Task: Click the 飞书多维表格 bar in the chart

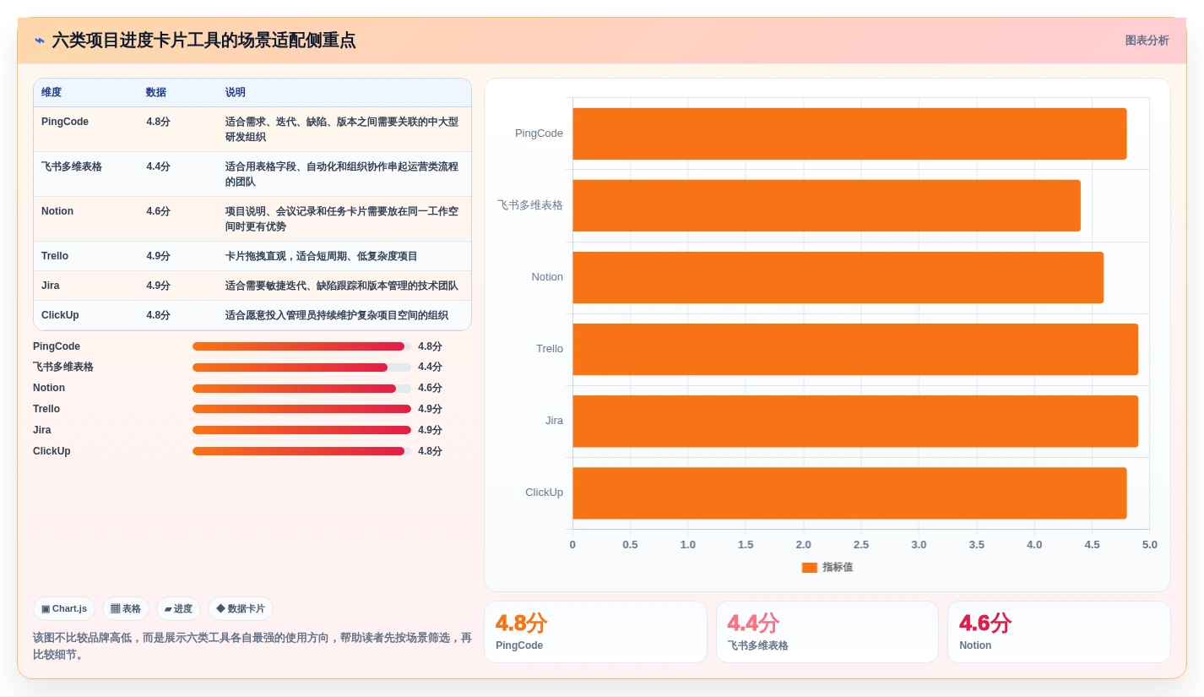Action: (827, 205)
